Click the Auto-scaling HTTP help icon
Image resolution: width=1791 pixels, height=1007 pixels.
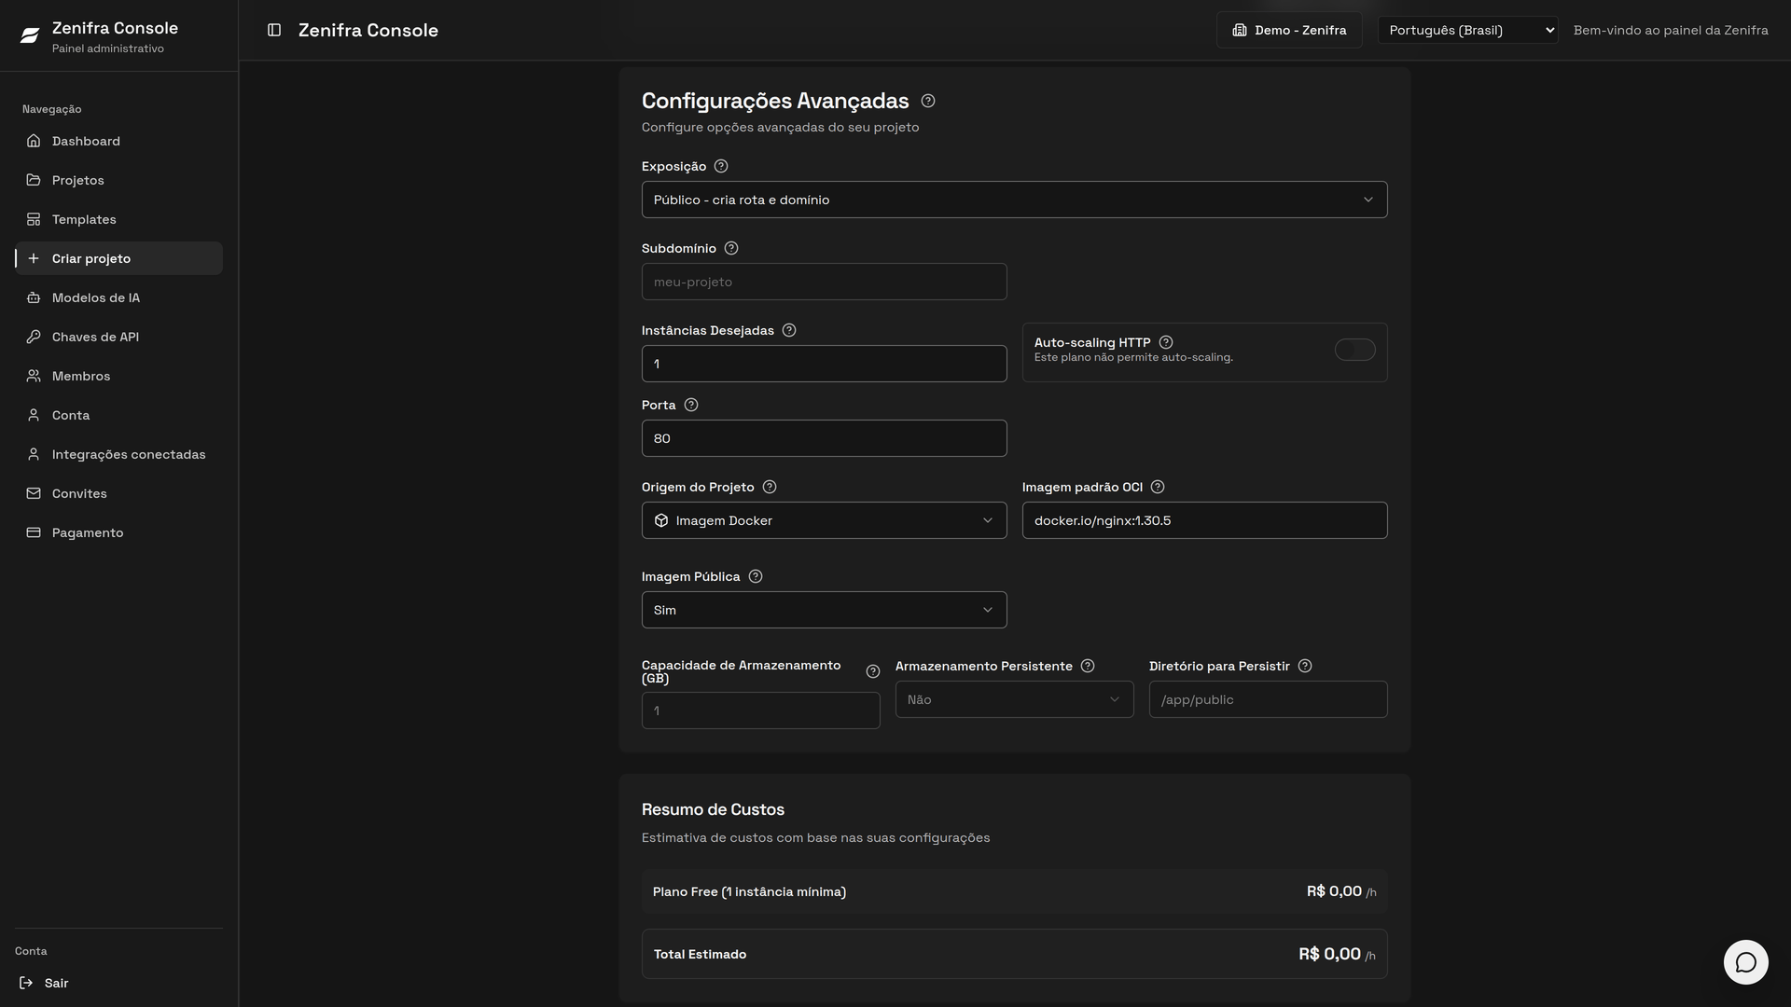[x=1166, y=342]
